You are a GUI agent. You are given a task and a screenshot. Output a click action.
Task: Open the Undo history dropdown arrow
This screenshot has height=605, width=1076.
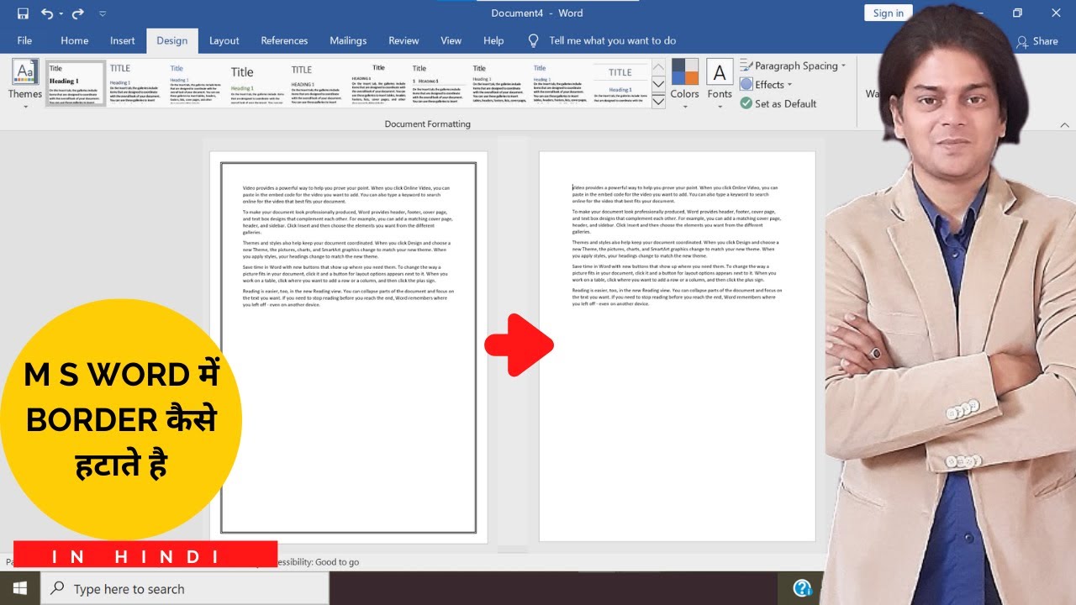point(61,13)
